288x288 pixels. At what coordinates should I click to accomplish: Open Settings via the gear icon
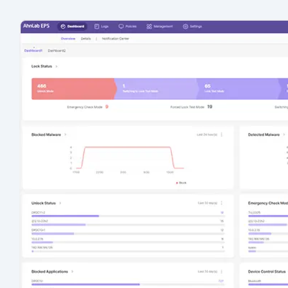click(185, 26)
